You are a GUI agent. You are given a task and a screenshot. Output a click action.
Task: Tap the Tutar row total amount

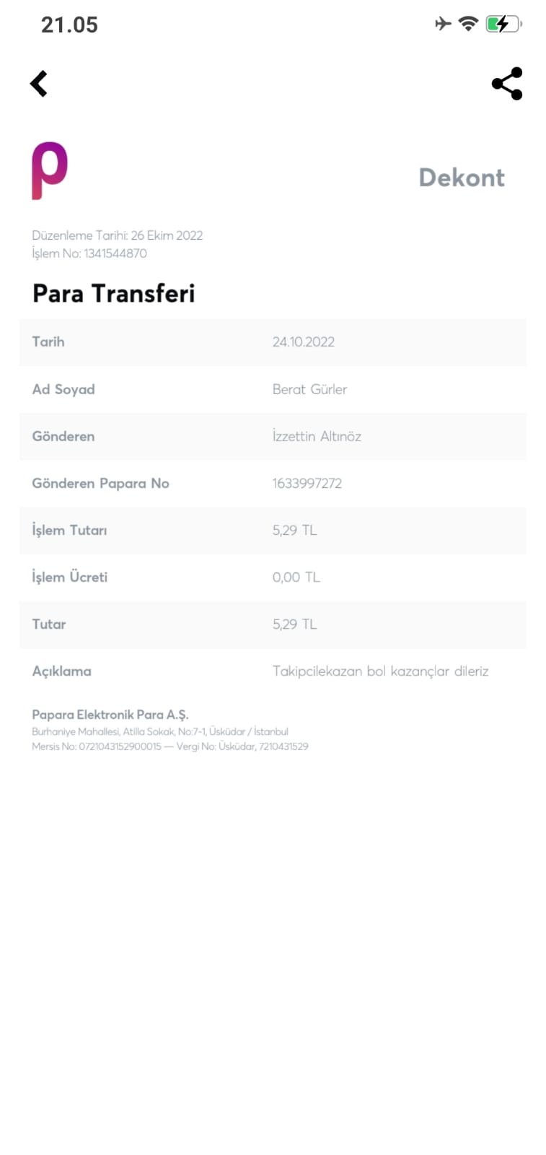click(295, 624)
